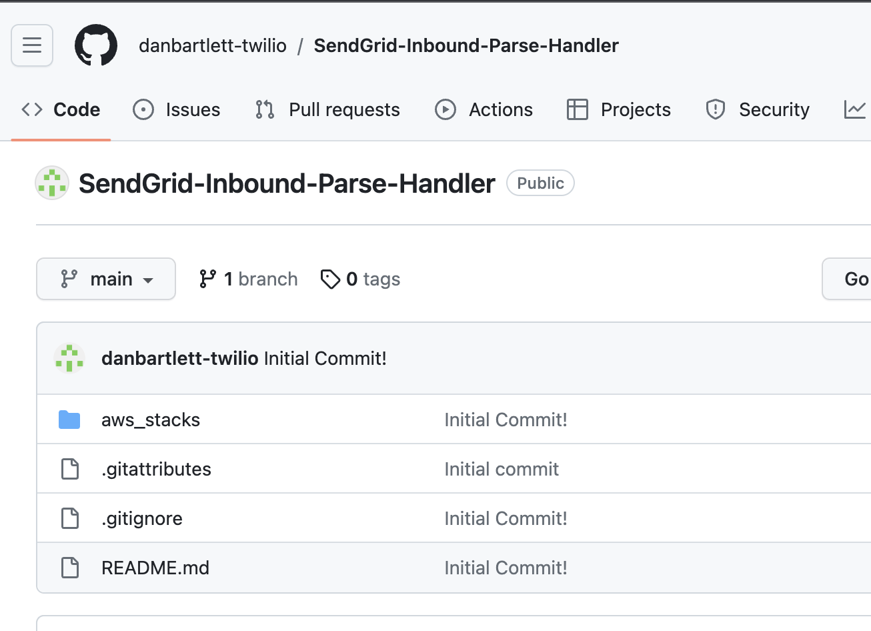Open the README.md file

[155, 568]
